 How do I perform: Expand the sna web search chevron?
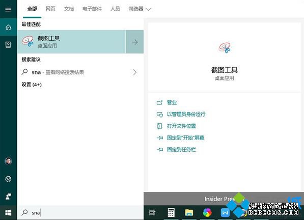coord(135,72)
